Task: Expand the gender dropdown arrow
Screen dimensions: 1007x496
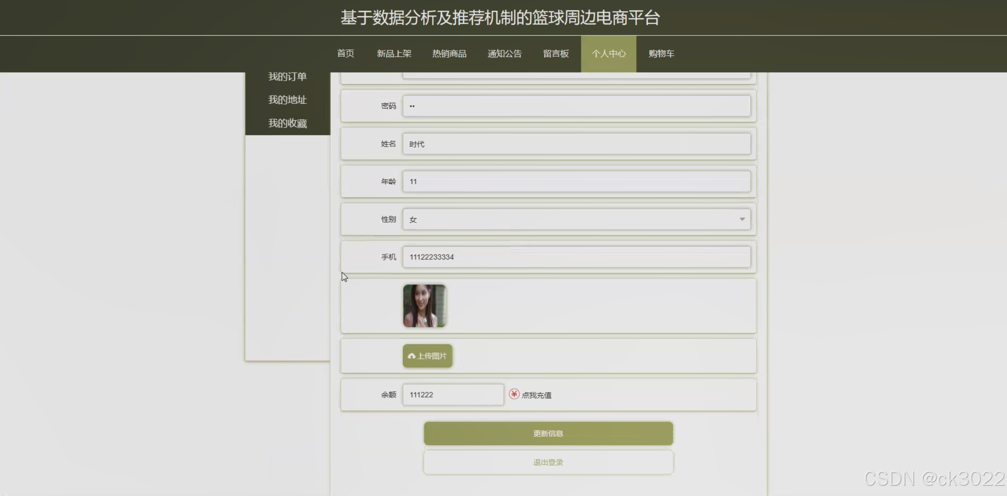Action: point(742,219)
